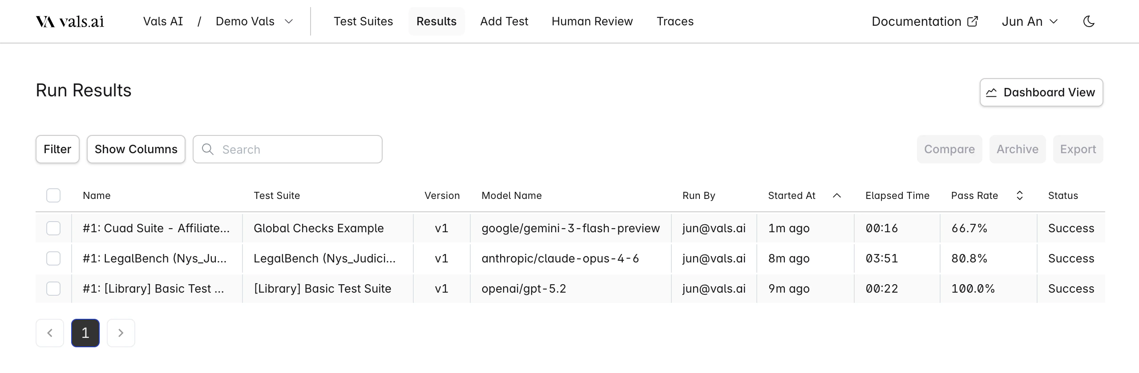
Task: Click the '100.0%' pass rate
Action: pyautogui.click(x=973, y=289)
